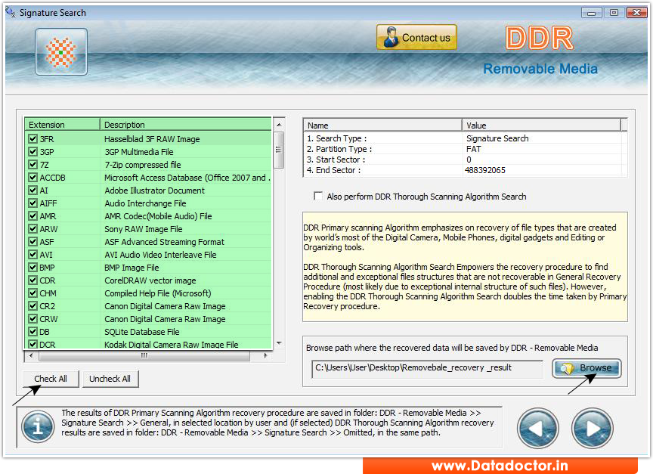653x474 pixels.
Task: Click the Description column header
Action: point(185,124)
